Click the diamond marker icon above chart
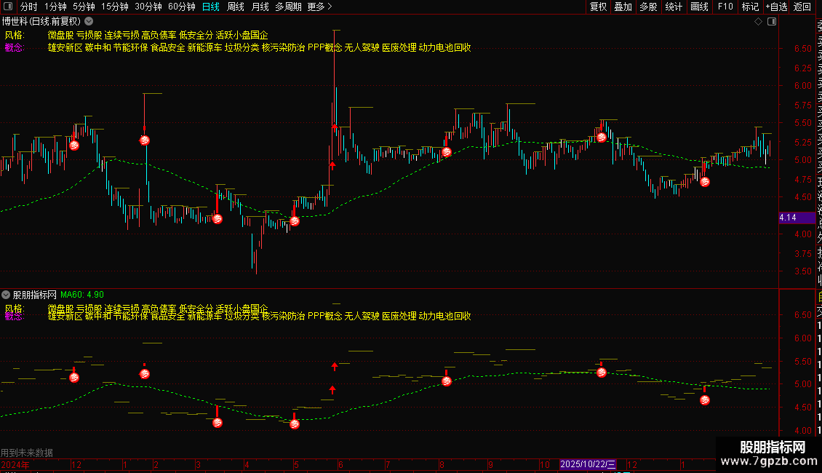This screenshot has height=473, width=822. click(758, 22)
